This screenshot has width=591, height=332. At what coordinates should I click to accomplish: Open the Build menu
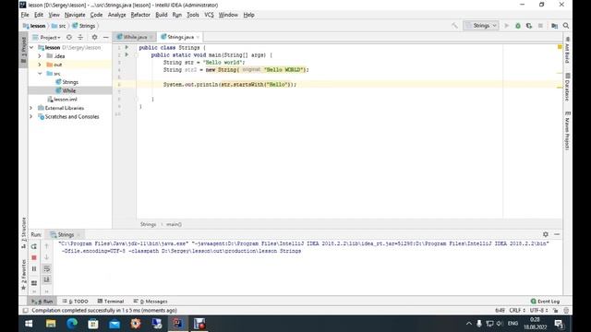point(162,15)
